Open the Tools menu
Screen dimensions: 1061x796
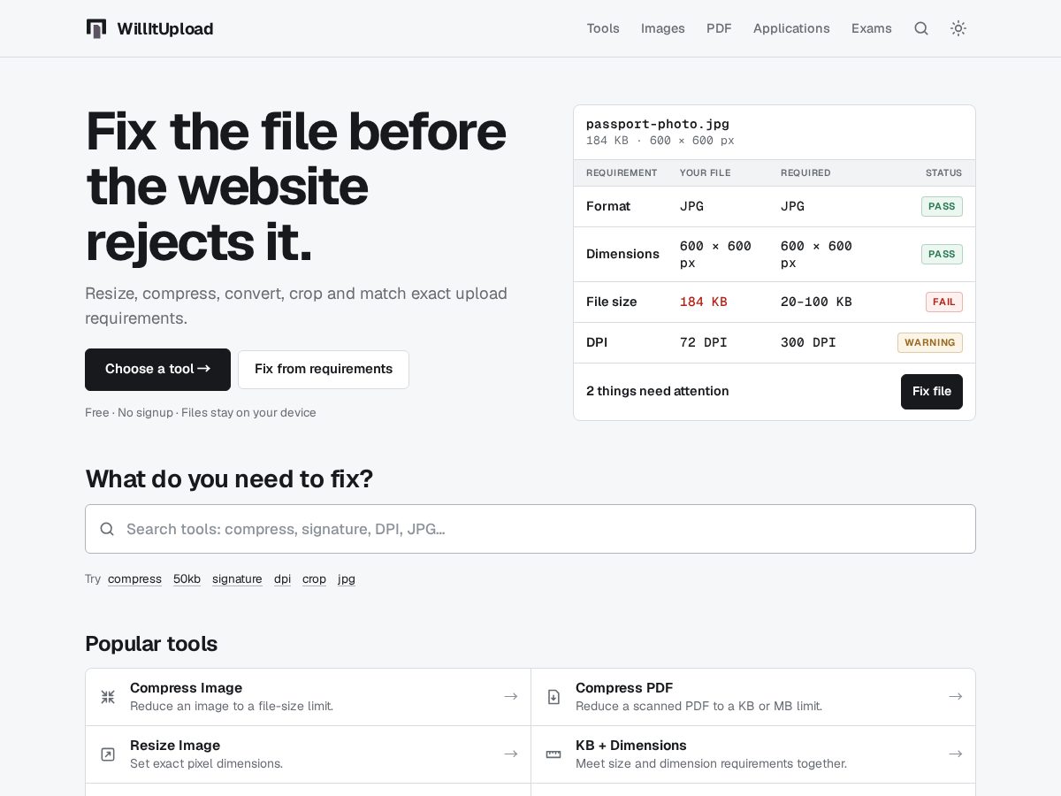603,28
